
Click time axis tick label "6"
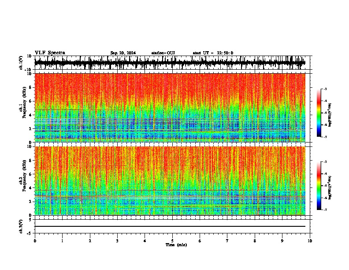pos(200,241)
